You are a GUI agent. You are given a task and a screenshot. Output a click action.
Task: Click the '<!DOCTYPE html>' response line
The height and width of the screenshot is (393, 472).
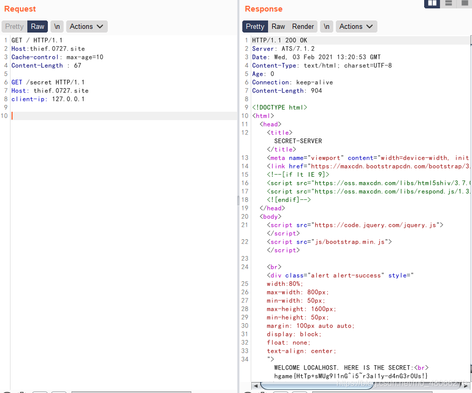[x=280, y=108]
